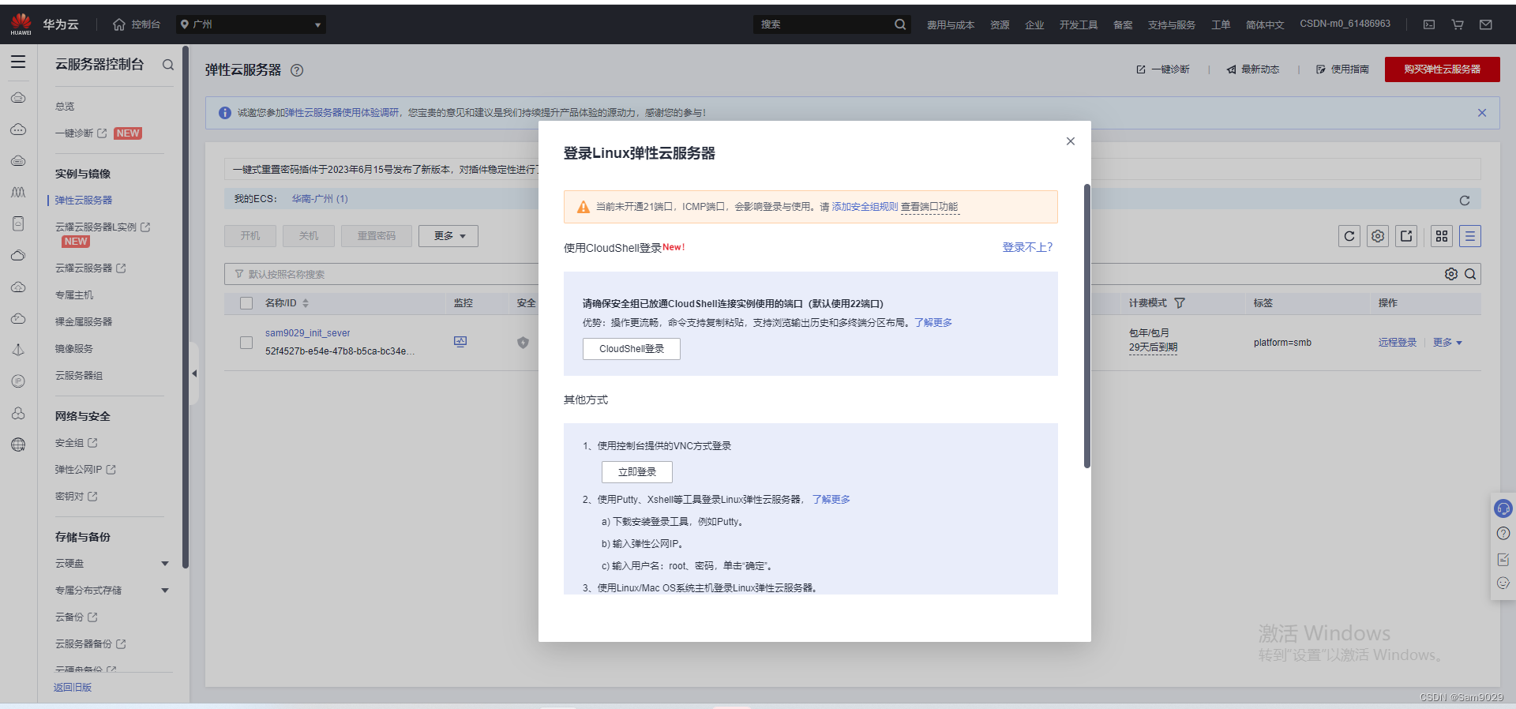Refresh the 我的ECS region bar
This screenshot has width=1516, height=709.
click(x=1465, y=201)
